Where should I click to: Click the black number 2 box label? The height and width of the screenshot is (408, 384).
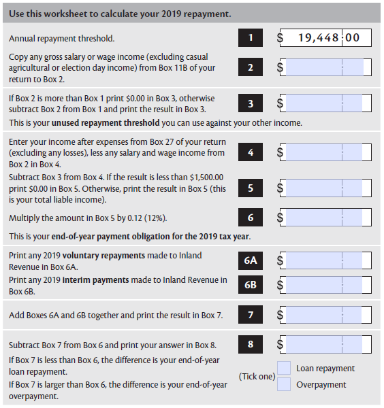[x=251, y=67]
